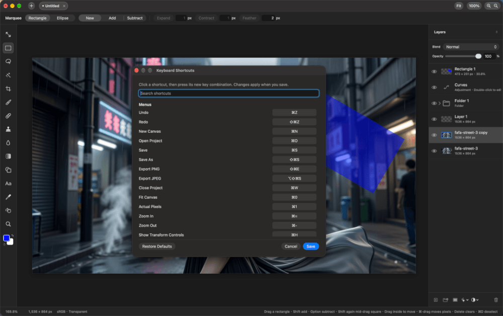The height and width of the screenshot is (316, 503).
Task: Hide the fafa-street-3 copy layer
Action: (434, 135)
